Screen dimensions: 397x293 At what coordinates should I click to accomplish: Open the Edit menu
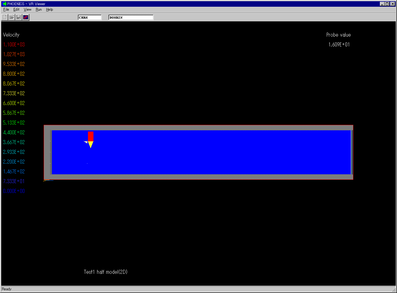pyautogui.click(x=16, y=9)
